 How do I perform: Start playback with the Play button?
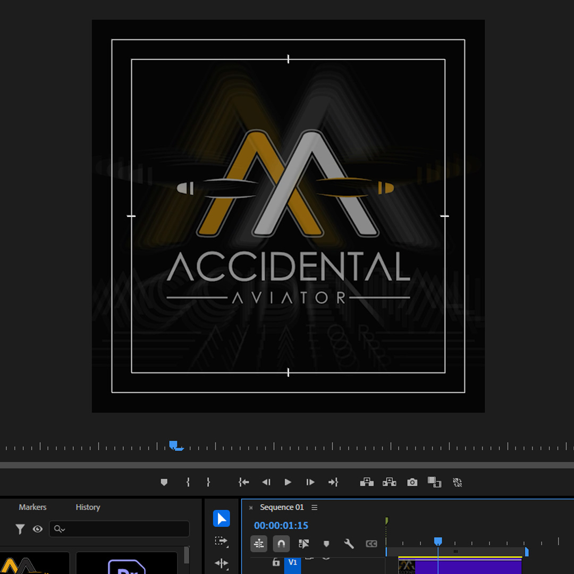click(288, 482)
